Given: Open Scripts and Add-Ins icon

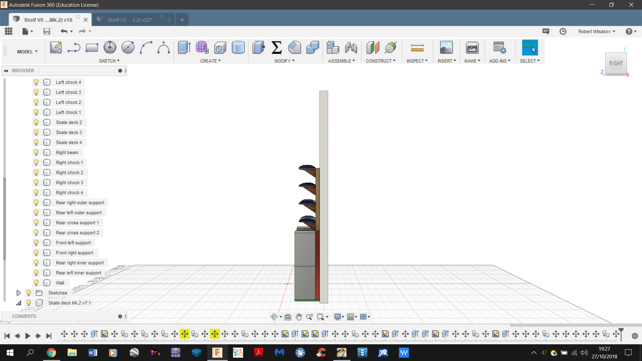Looking at the screenshot, I should (x=500, y=47).
